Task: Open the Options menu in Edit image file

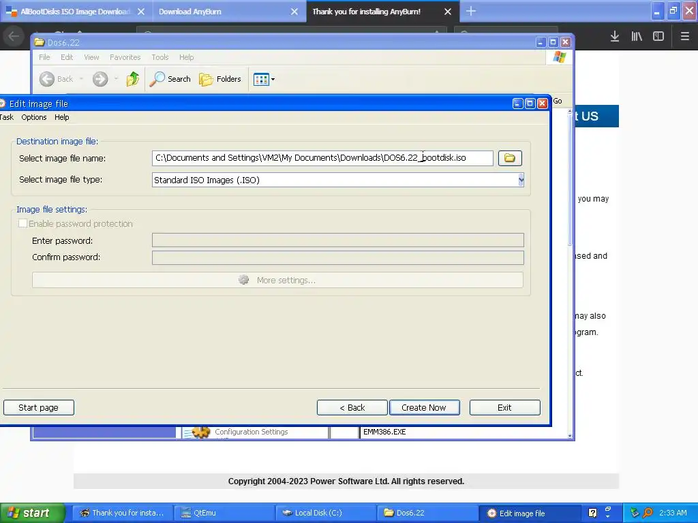Action: coord(34,117)
